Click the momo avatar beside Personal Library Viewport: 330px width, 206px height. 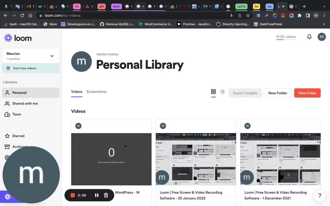pyautogui.click(x=81, y=62)
